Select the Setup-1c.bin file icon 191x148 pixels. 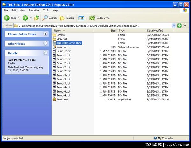click(x=54, y=59)
